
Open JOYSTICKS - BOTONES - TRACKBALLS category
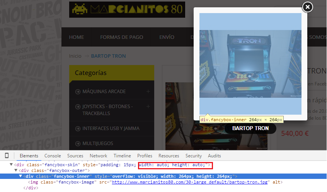click(107, 110)
